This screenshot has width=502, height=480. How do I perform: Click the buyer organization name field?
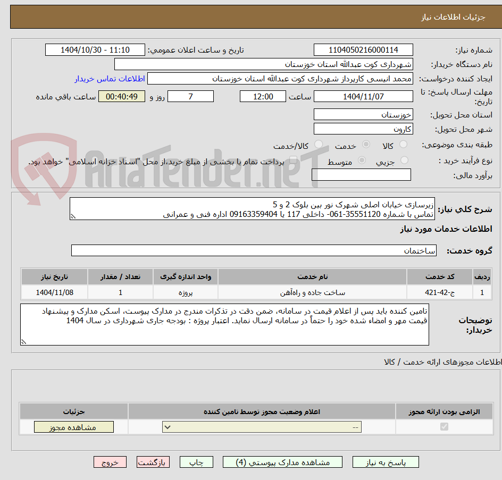pyautogui.click(x=263, y=64)
